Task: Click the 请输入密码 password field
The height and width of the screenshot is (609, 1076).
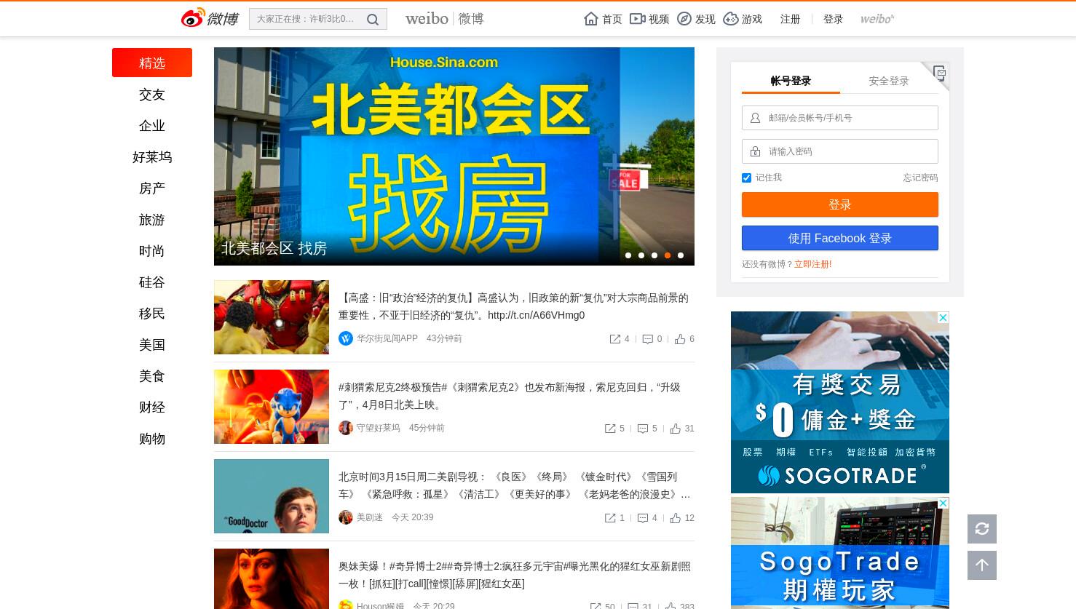Action: click(x=840, y=151)
